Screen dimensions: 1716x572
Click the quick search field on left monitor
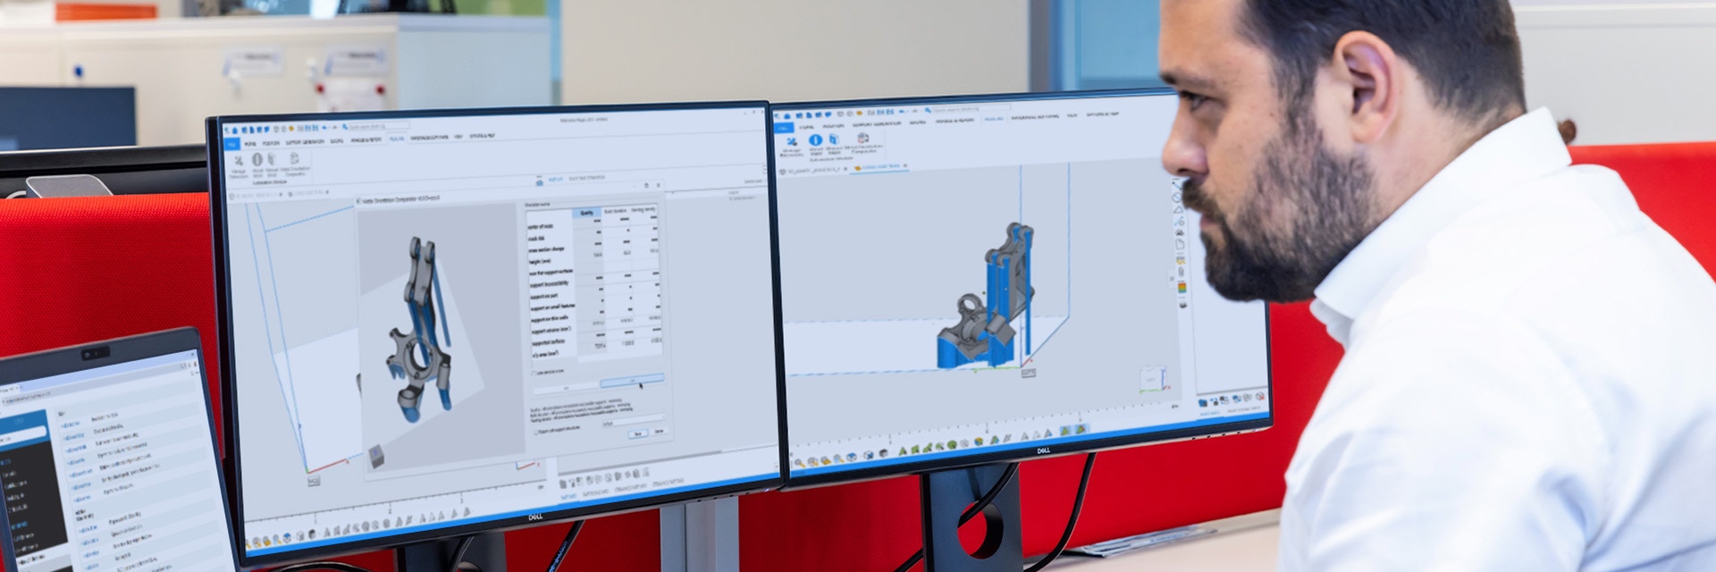[x=380, y=127]
